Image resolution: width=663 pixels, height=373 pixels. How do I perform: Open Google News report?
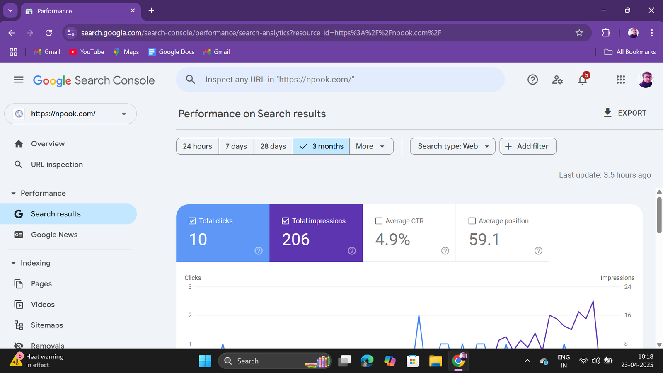point(68,235)
